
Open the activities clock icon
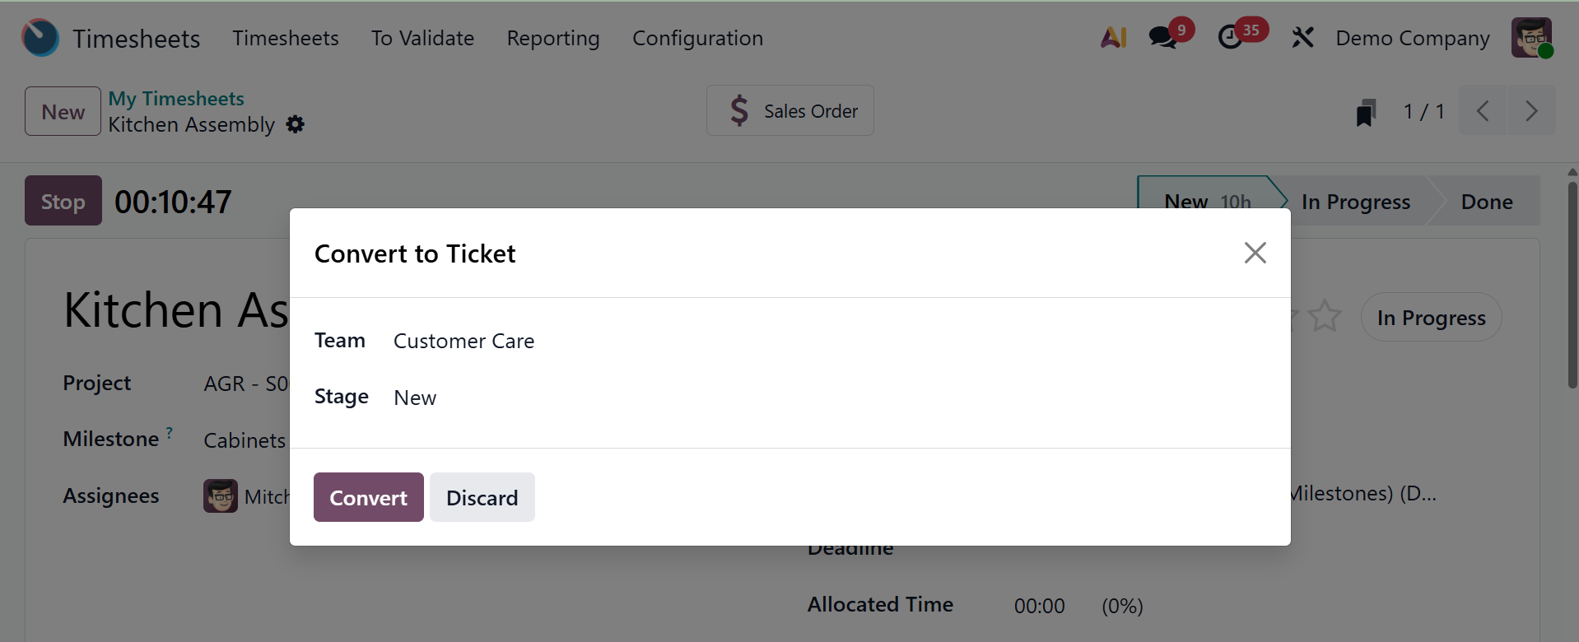pyautogui.click(x=1230, y=38)
